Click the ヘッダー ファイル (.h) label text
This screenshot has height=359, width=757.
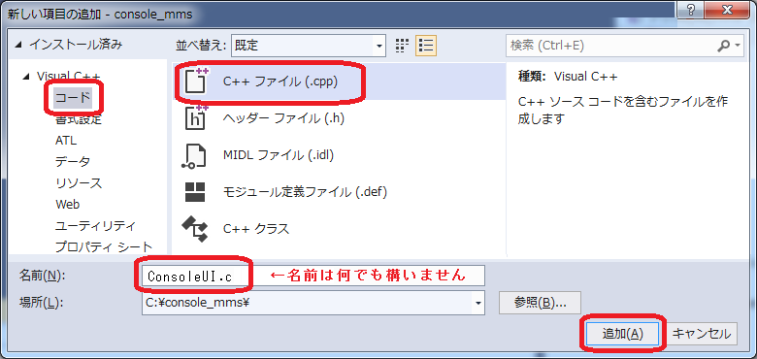(283, 118)
